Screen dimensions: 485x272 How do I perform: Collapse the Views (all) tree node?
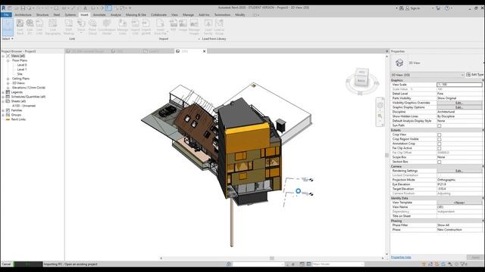point(3,56)
